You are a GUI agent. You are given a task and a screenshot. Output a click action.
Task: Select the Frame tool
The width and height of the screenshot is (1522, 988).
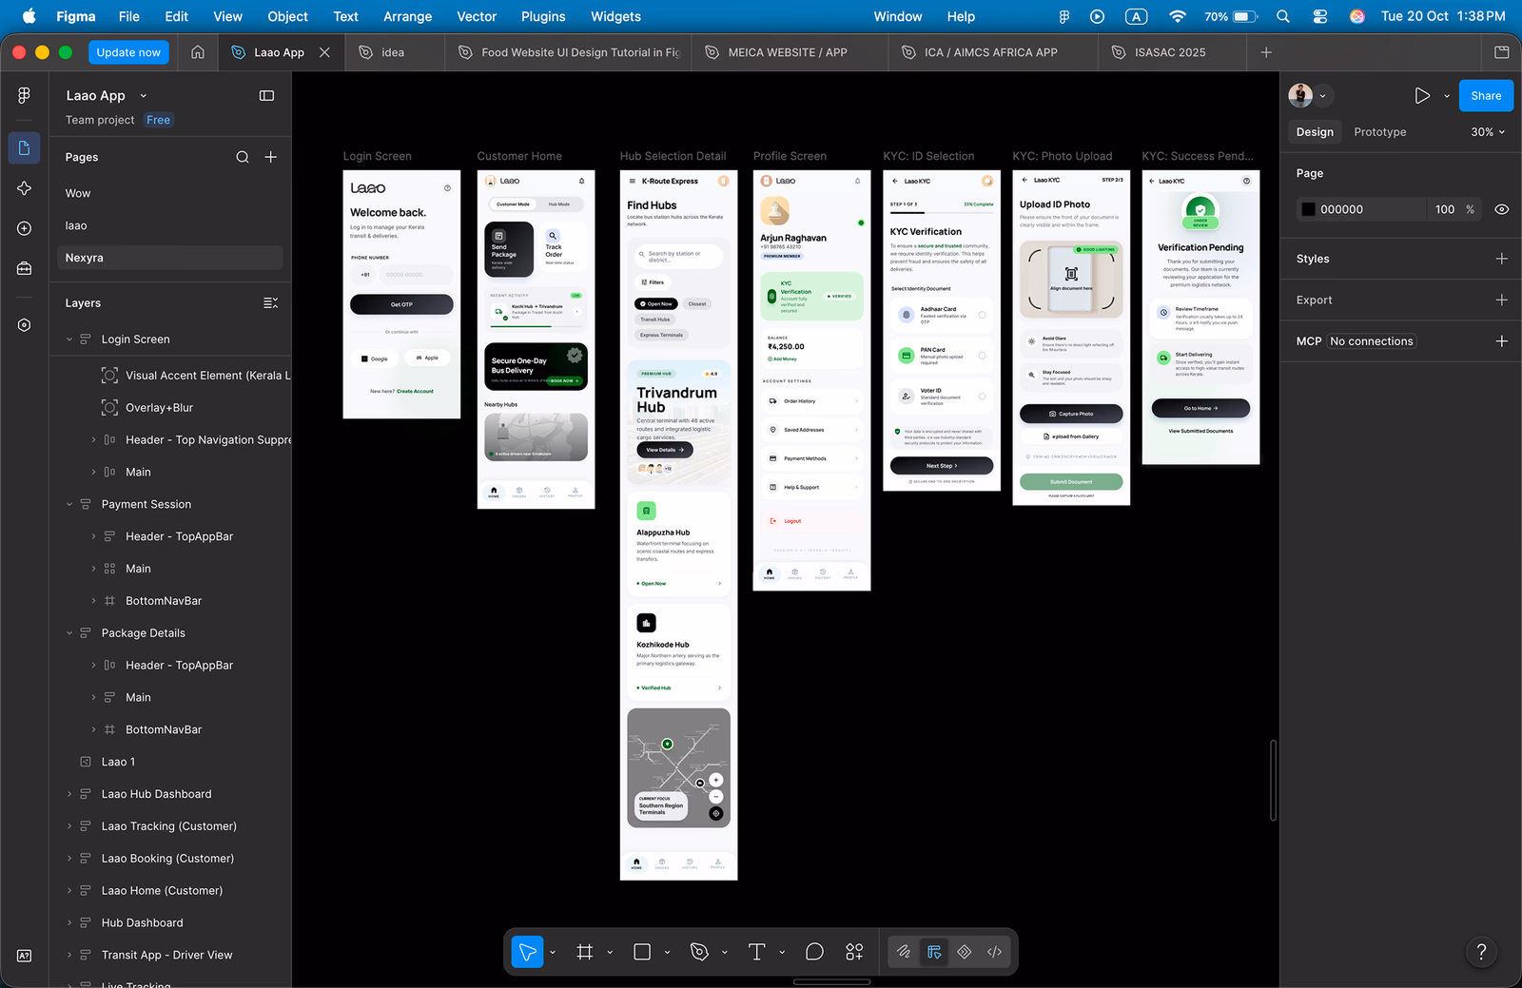tap(585, 952)
